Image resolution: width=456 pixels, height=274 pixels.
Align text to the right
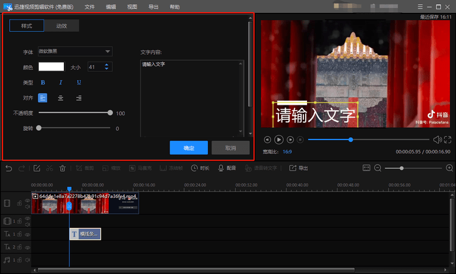(x=79, y=98)
